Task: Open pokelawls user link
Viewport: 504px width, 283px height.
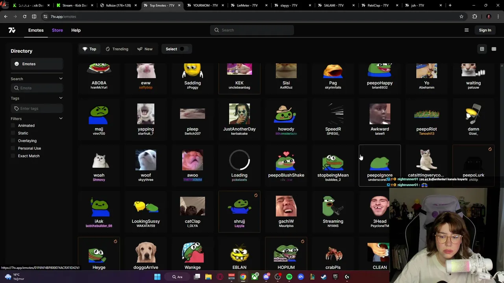Action: (239, 180)
